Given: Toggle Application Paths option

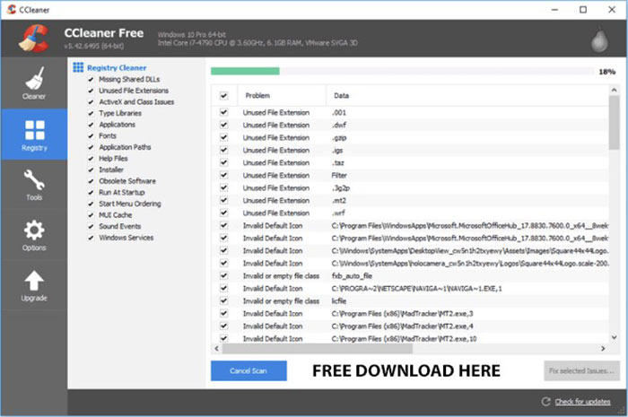Looking at the screenshot, I should 91,147.
